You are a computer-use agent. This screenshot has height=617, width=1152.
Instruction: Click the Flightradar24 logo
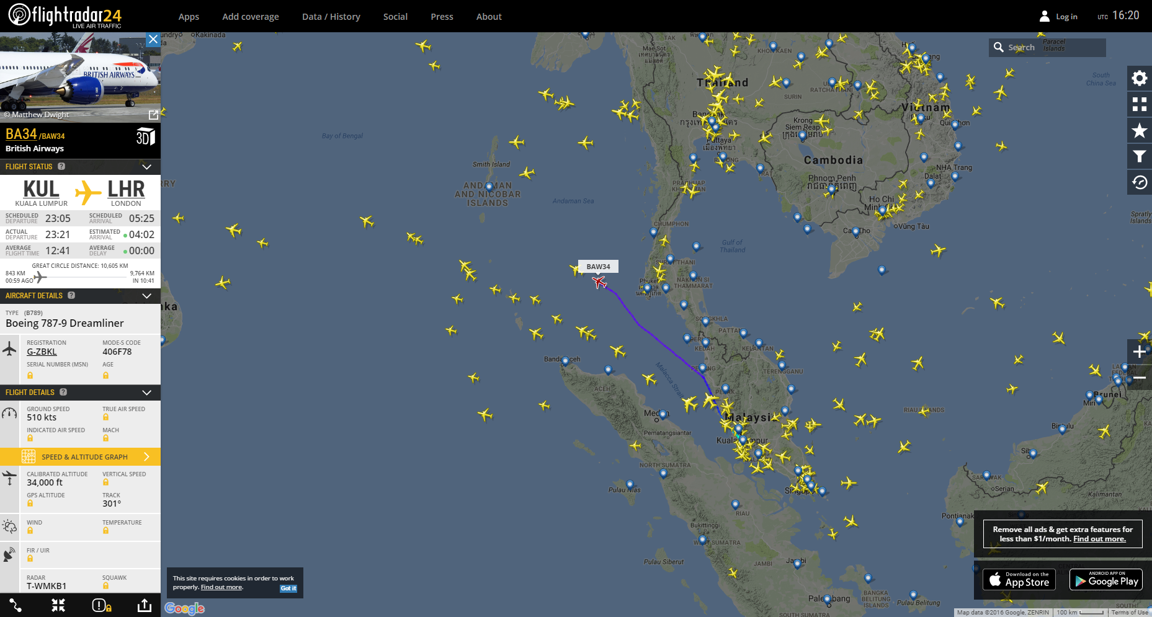pos(65,16)
